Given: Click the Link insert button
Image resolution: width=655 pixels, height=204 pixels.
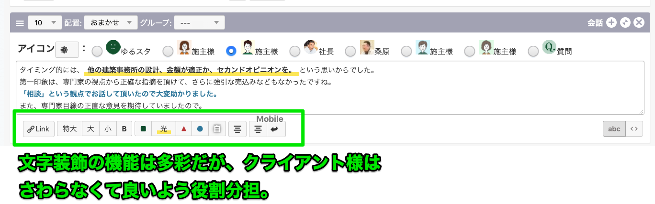Looking at the screenshot, I should (x=39, y=129).
